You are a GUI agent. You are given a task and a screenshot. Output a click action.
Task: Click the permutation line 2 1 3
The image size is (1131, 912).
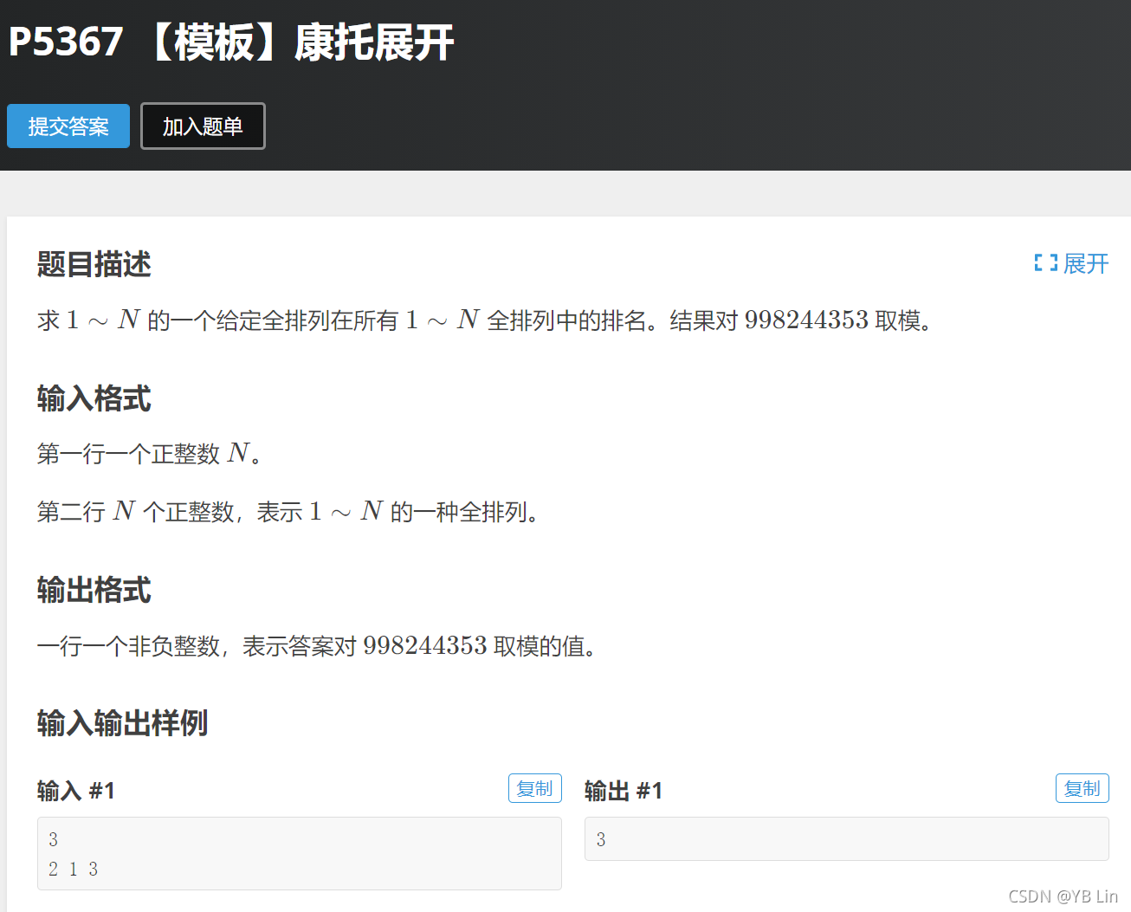tap(72, 869)
